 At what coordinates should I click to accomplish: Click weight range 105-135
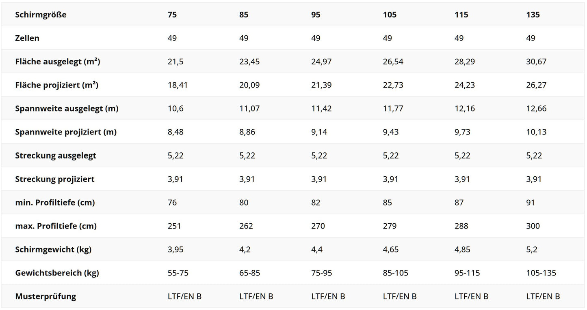(x=541, y=274)
